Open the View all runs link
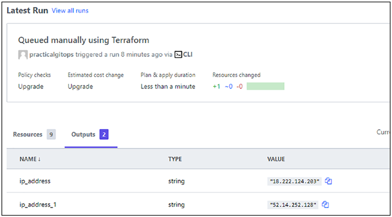 [70, 11]
